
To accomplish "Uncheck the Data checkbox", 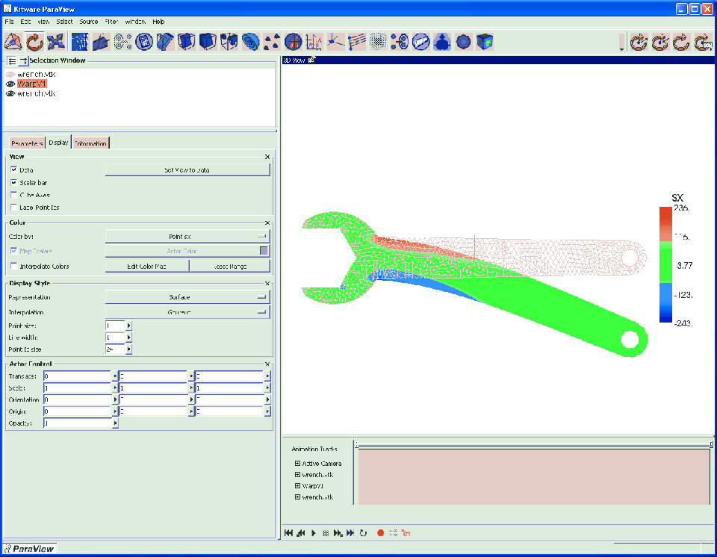I will (x=13, y=169).
